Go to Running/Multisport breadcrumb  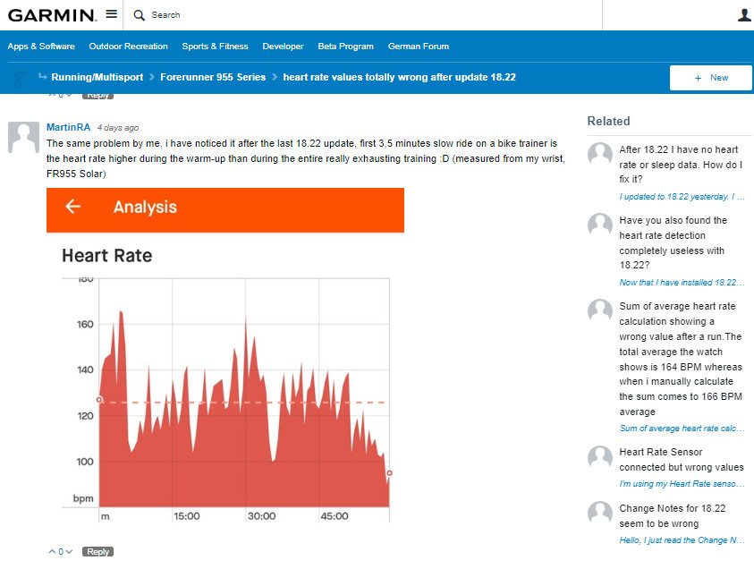pyautogui.click(x=97, y=77)
